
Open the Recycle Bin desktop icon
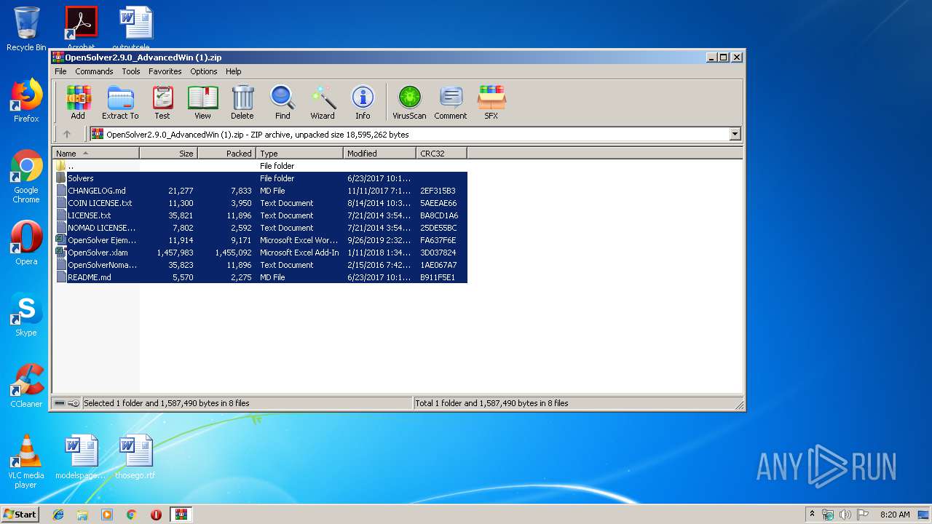pos(26,29)
